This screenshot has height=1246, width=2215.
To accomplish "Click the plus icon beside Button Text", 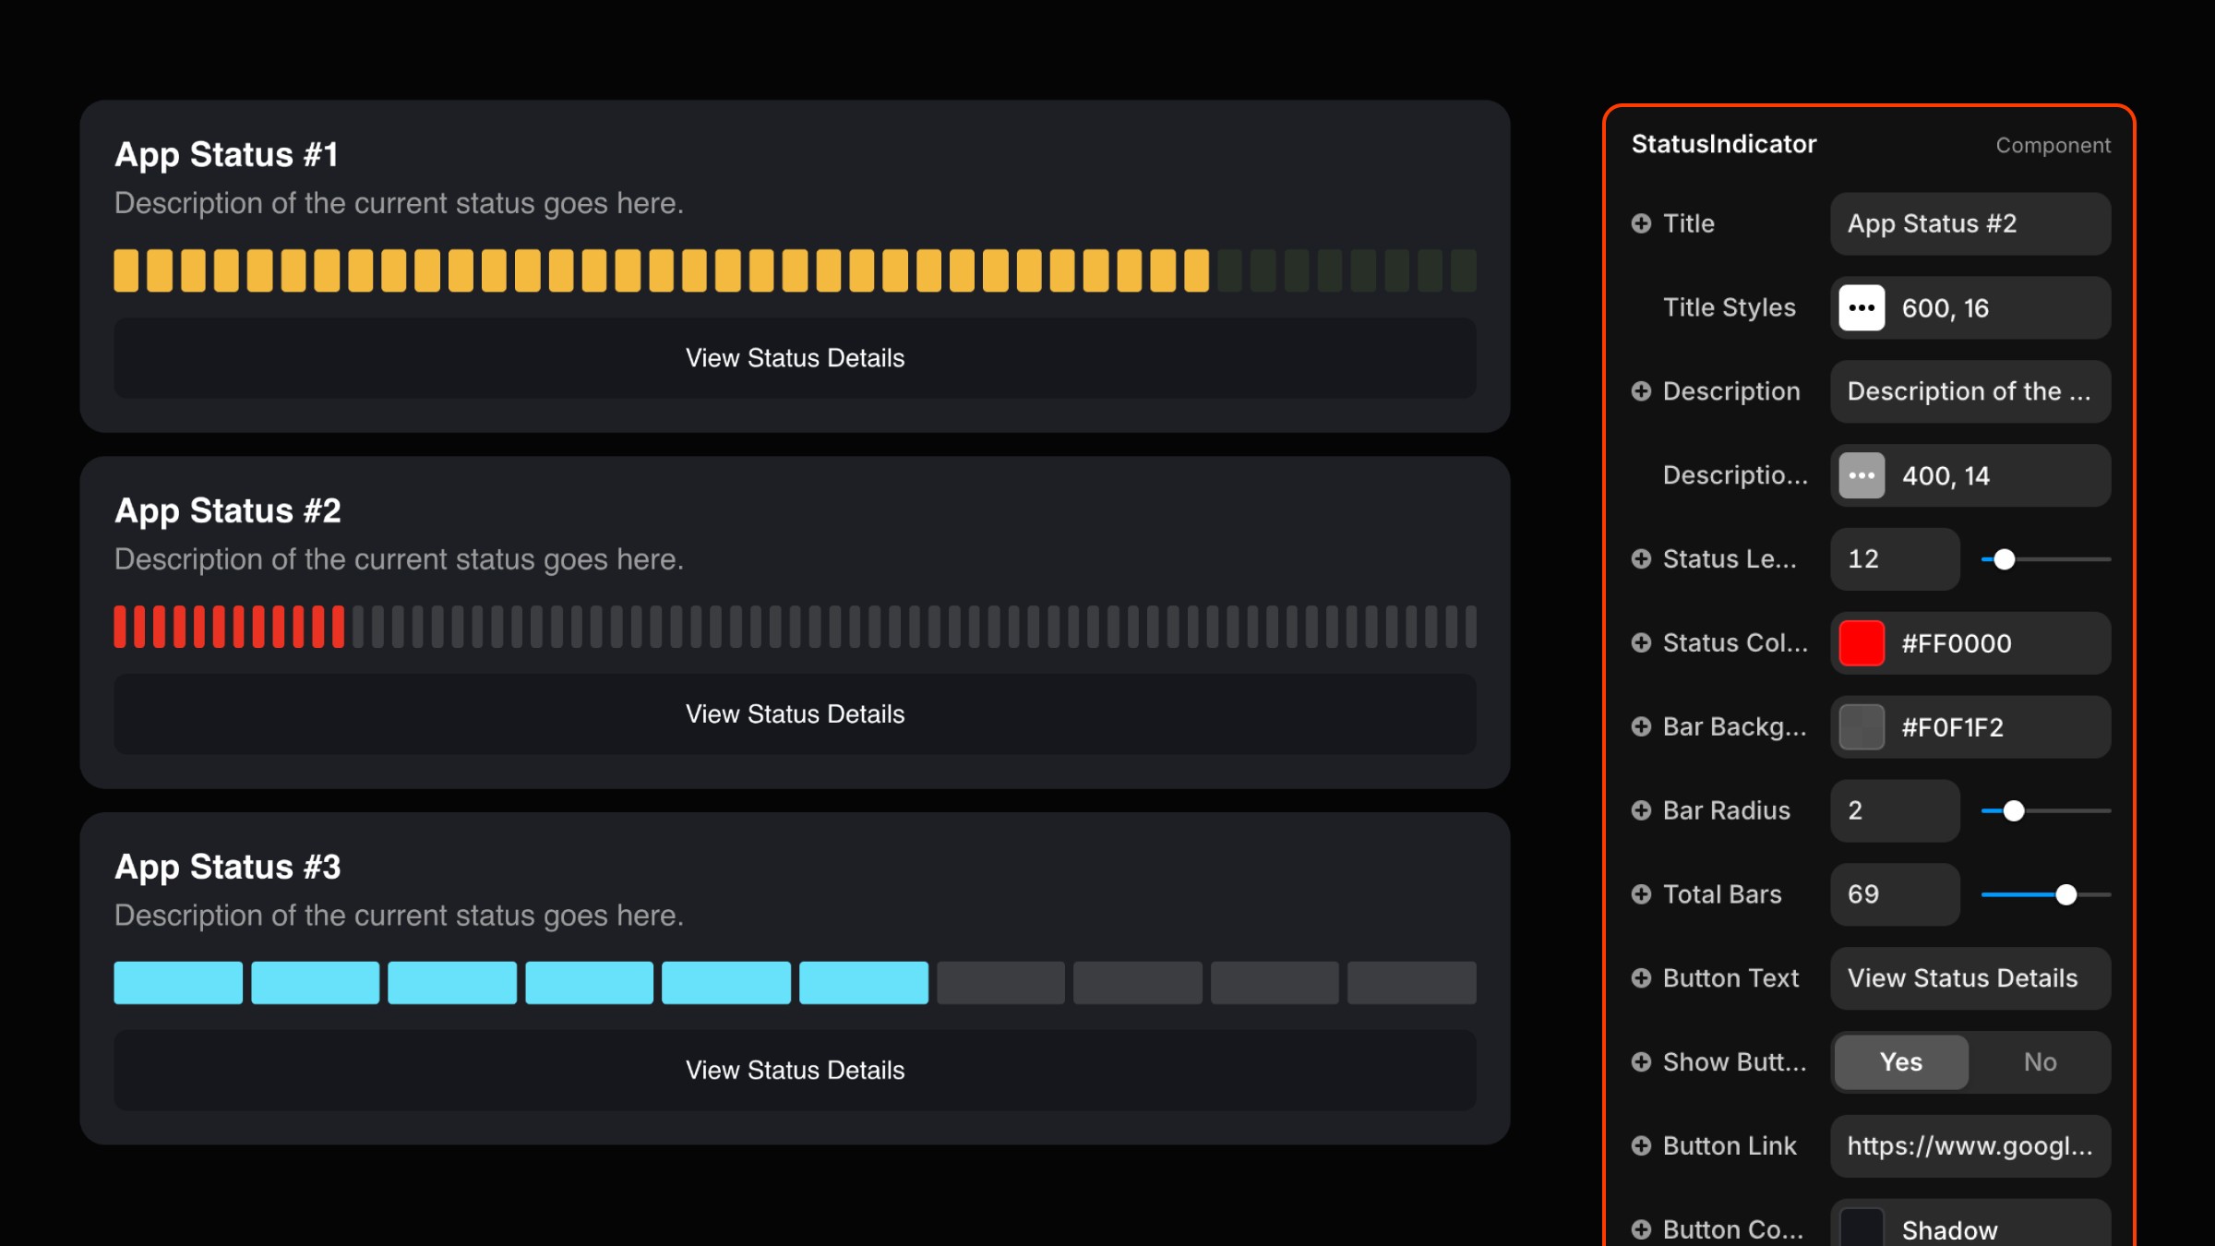I will click(x=1641, y=978).
